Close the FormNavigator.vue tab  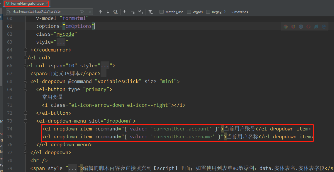pyautogui.click(x=46, y=4)
